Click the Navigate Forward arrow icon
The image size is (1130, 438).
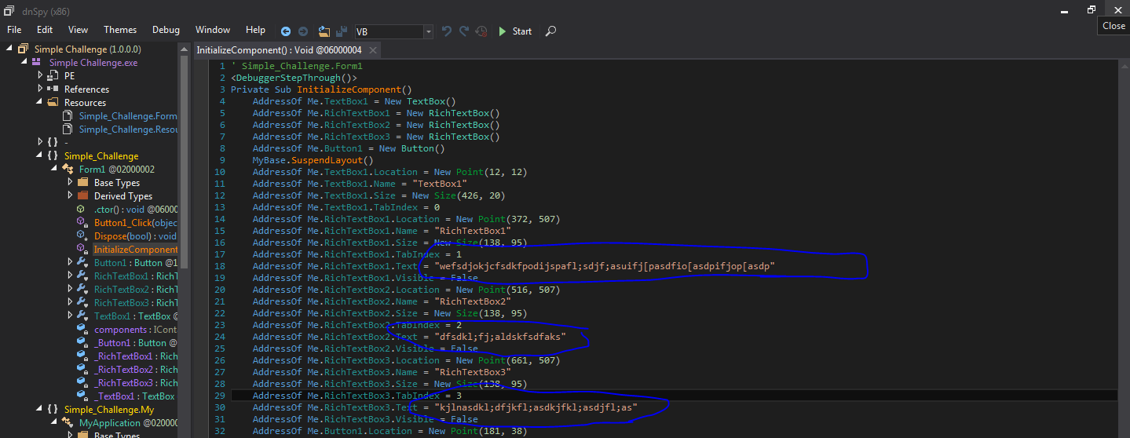point(303,31)
